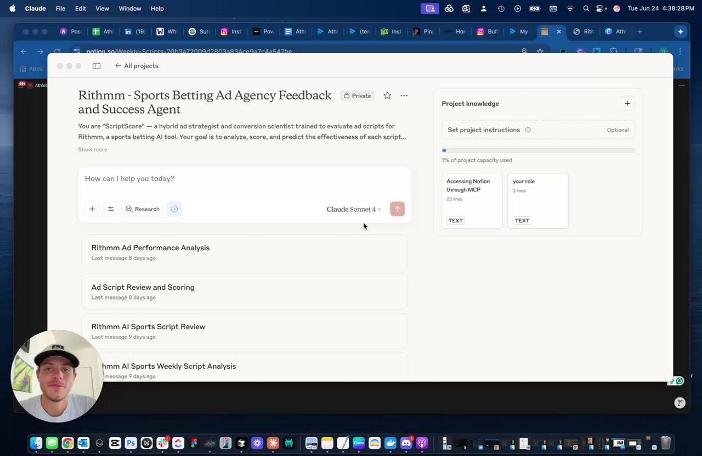Click the Time Machine menu bar icon
Viewport: 702px width, 456px height.
point(501,8)
